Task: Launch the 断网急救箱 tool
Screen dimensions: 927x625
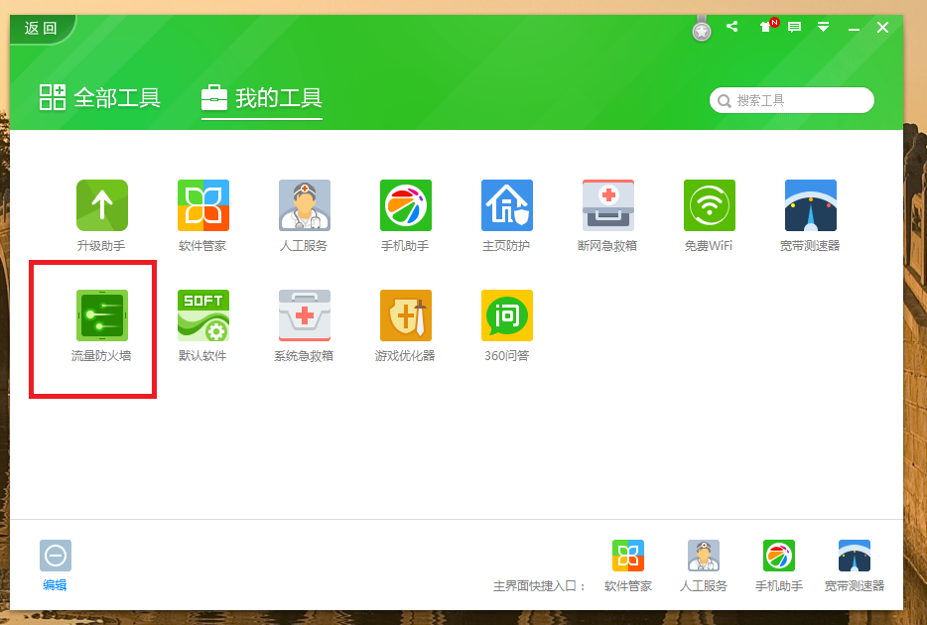Action: click(607, 205)
